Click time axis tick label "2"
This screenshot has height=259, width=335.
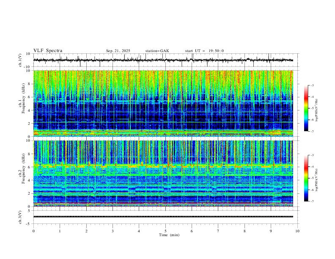point(86,231)
